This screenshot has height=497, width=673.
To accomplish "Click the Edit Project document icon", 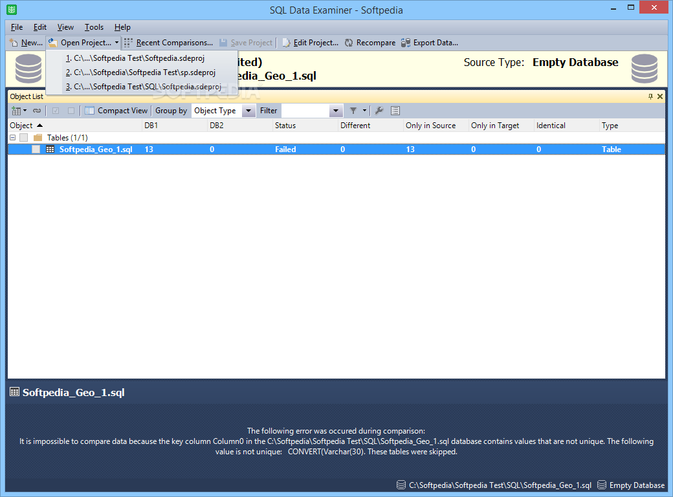I will [x=286, y=43].
